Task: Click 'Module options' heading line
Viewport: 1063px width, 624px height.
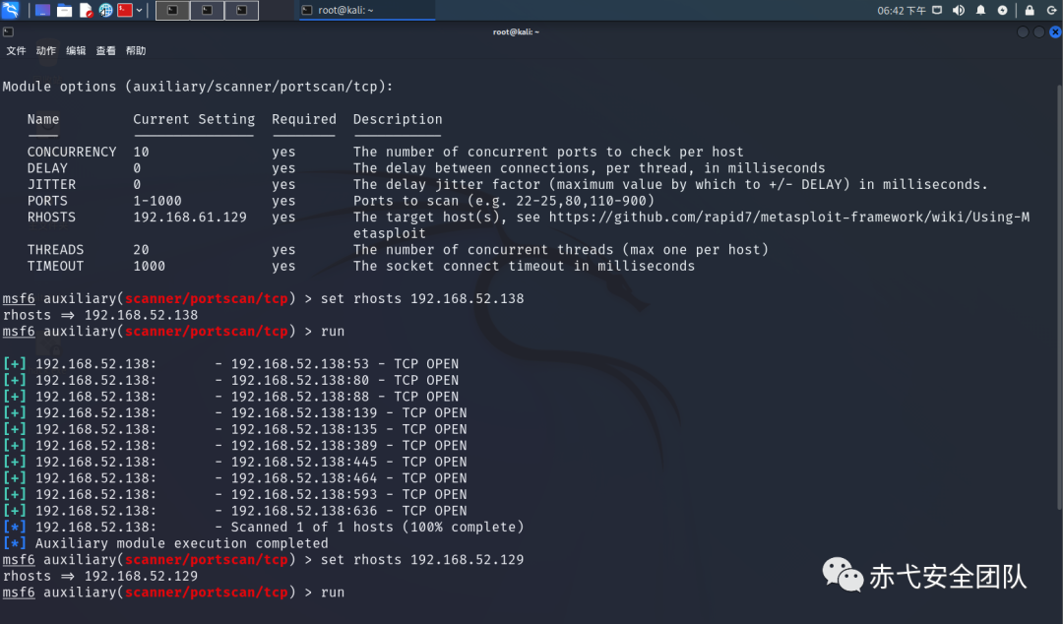Action: 198,87
